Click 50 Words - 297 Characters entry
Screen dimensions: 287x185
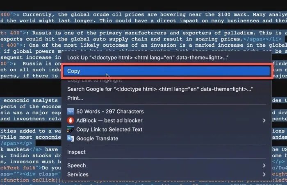(110, 111)
